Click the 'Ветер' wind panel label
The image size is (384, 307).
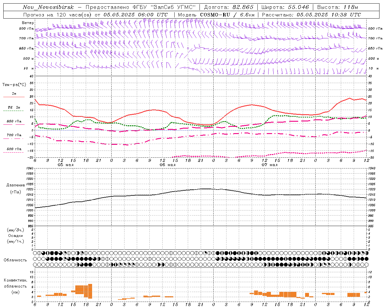click(x=28, y=23)
